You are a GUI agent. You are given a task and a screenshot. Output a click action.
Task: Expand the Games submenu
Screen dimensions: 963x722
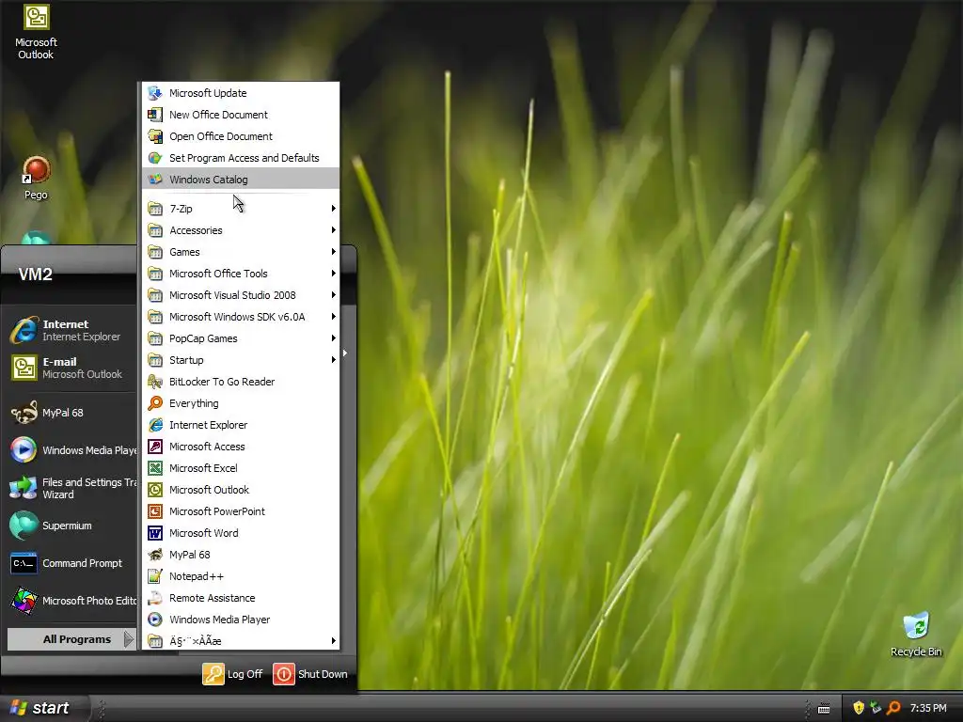[x=241, y=252]
